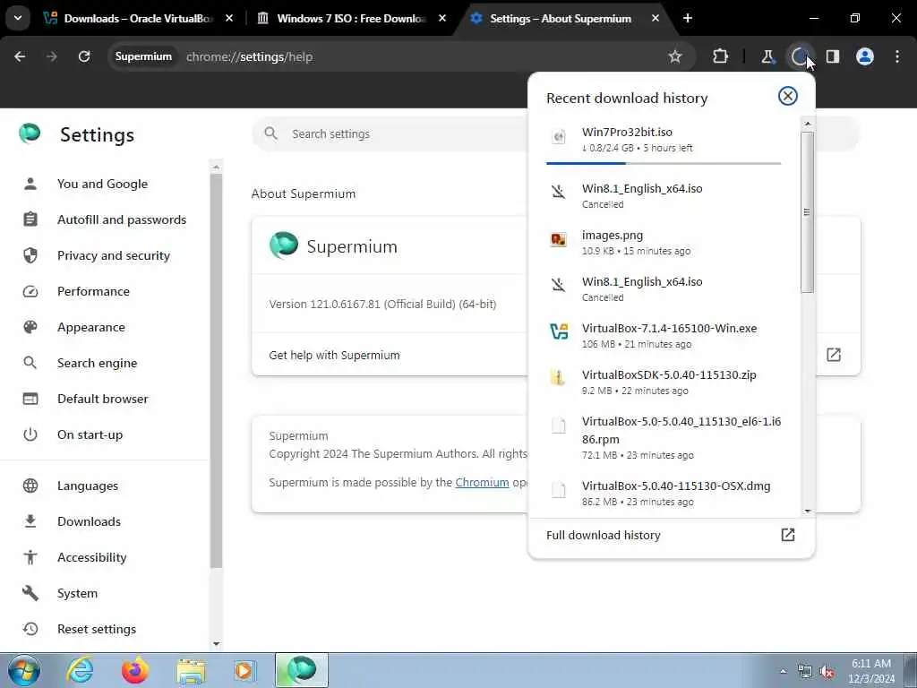Viewport: 917px width, 688px height.
Task: Click the download popup scrollbar thumb
Action: (808, 211)
